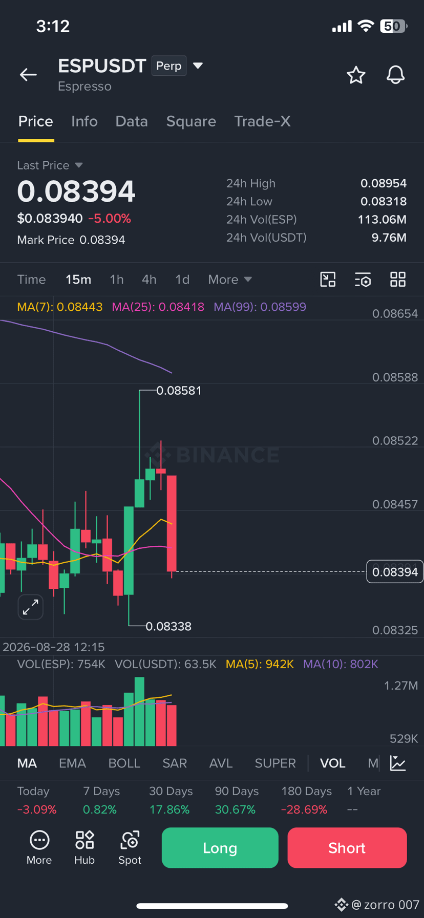The width and height of the screenshot is (424, 918).
Task: Tap the 24h Vol(ESP) value 113.06M
Action: pyautogui.click(x=382, y=220)
